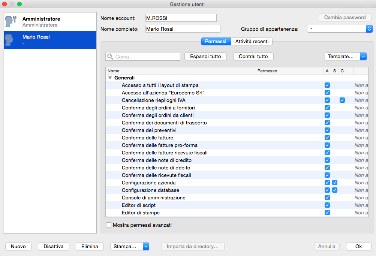Click the Mario Rossi user avatar icon
The height and width of the screenshot is (256, 376).
point(11,40)
